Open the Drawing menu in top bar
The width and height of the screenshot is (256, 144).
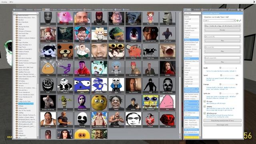point(4,2)
